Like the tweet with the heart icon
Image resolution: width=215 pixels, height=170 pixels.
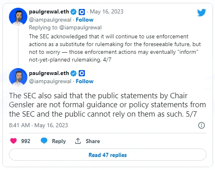[x=13, y=141]
